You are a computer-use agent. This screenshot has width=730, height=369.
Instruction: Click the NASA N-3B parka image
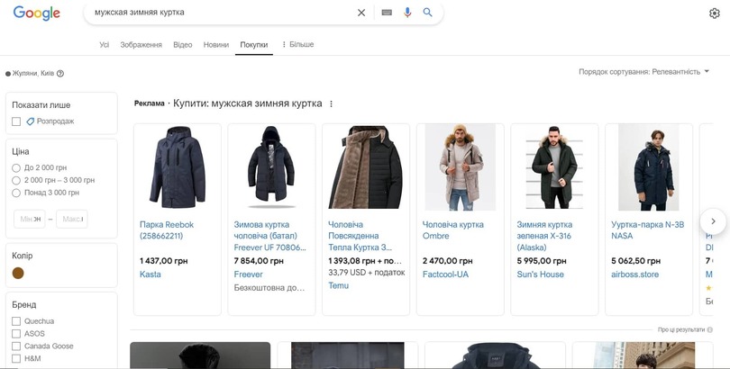649,167
